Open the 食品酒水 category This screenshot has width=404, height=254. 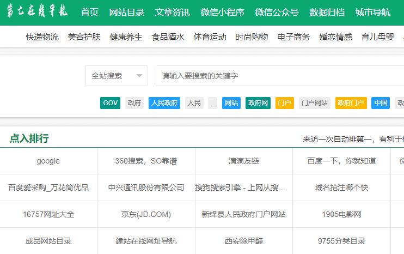(168, 37)
